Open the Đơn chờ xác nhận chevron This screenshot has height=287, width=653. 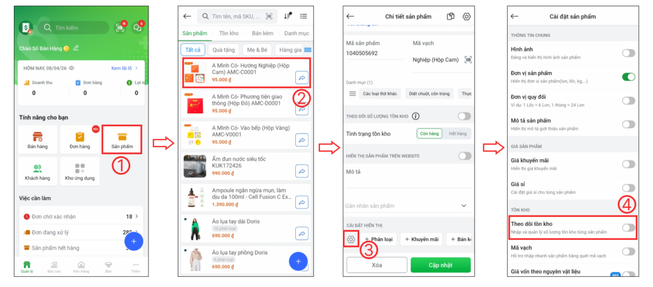pyautogui.click(x=136, y=217)
